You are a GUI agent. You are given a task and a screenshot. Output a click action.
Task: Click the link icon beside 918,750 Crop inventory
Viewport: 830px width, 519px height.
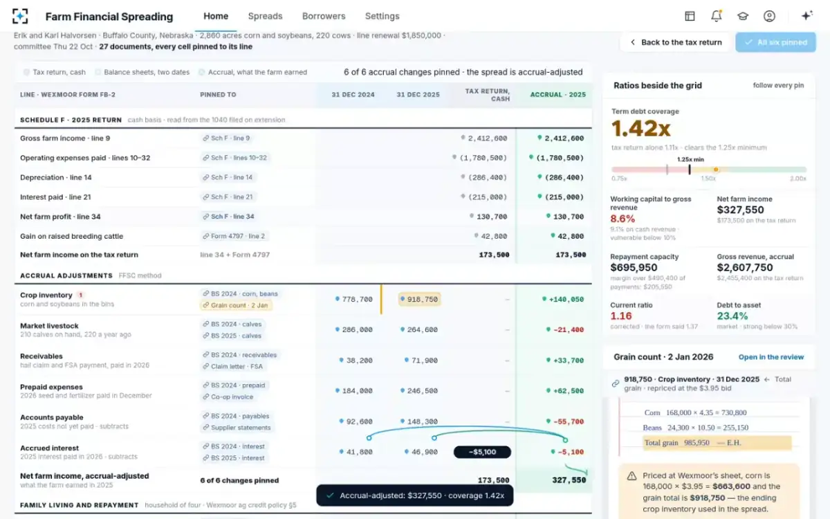click(x=616, y=383)
